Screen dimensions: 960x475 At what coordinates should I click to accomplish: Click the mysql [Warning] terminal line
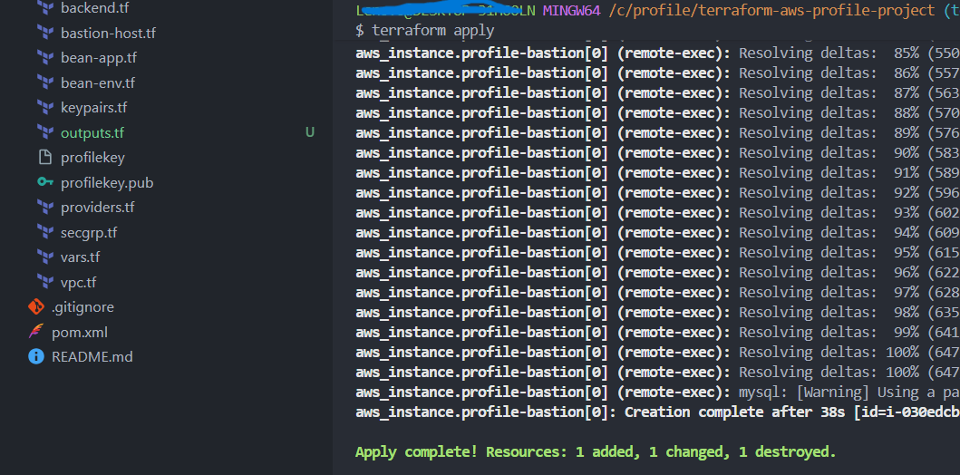pos(657,393)
